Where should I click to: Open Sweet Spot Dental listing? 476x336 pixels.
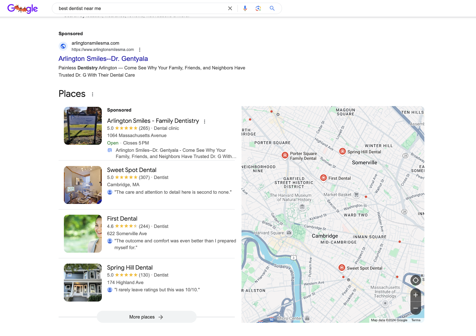pos(131,170)
